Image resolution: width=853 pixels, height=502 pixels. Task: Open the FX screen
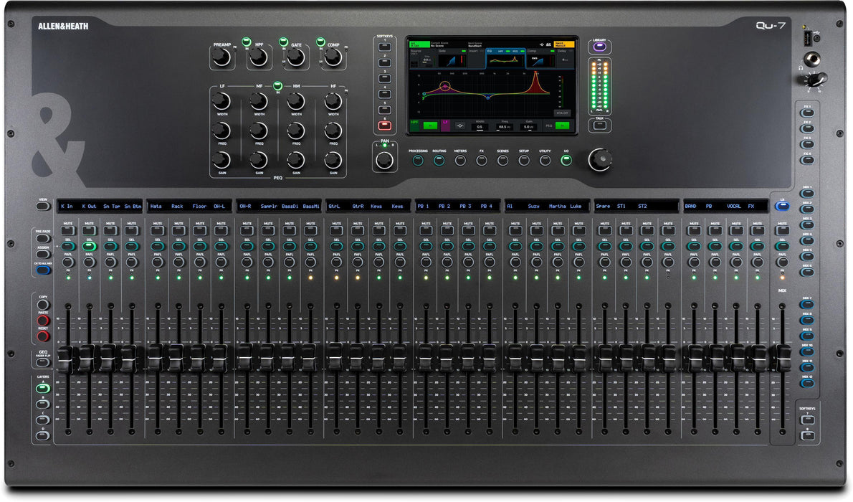point(481,160)
